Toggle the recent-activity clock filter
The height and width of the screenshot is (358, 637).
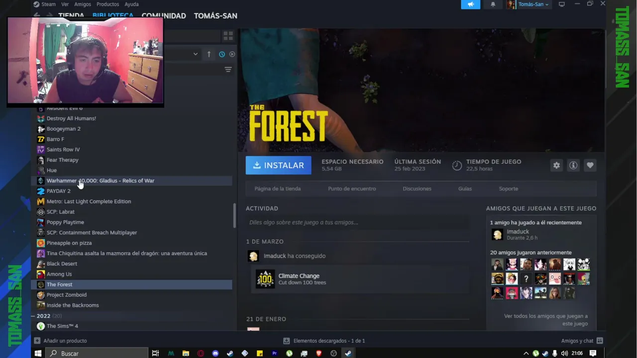point(222,54)
